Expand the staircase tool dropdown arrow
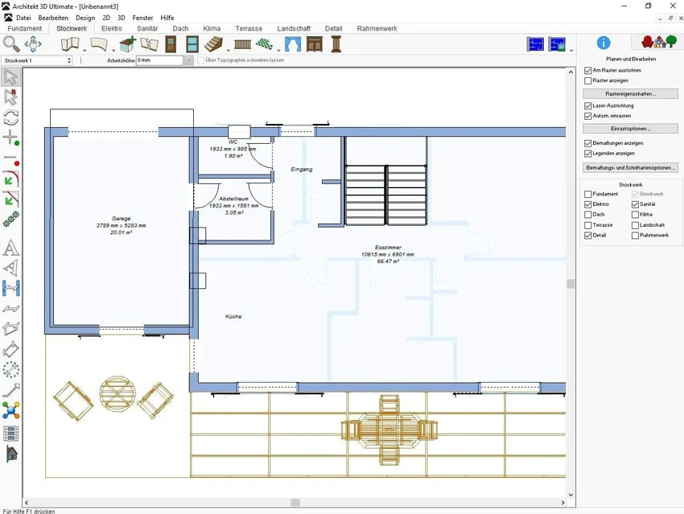This screenshot has width=684, height=514. 228,50
